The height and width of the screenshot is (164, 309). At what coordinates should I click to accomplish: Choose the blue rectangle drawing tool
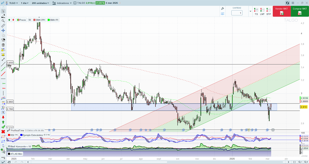3,141
